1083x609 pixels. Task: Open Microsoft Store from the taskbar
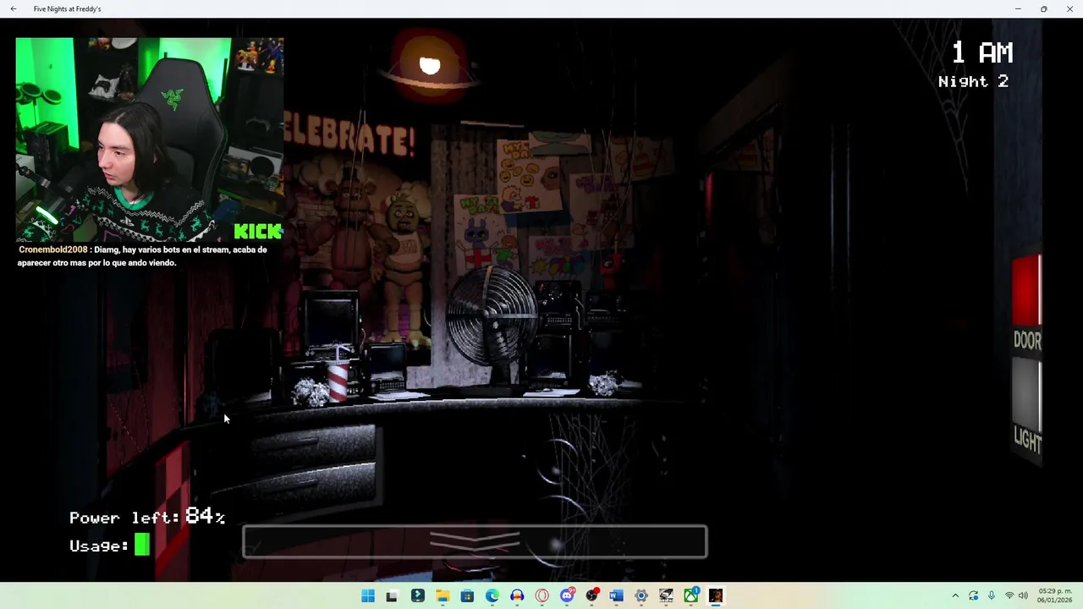(467, 596)
